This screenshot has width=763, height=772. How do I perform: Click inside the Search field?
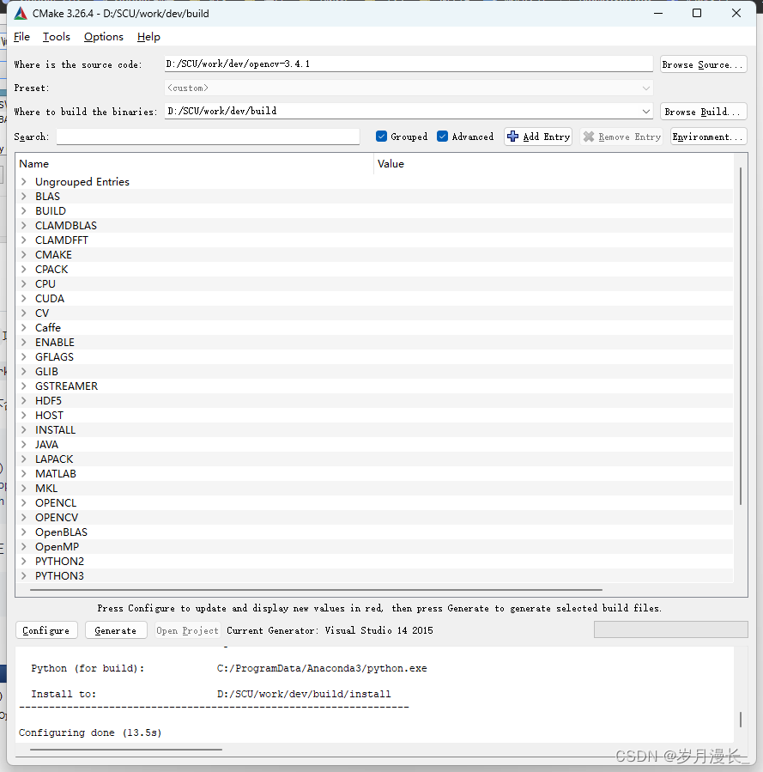coord(206,136)
